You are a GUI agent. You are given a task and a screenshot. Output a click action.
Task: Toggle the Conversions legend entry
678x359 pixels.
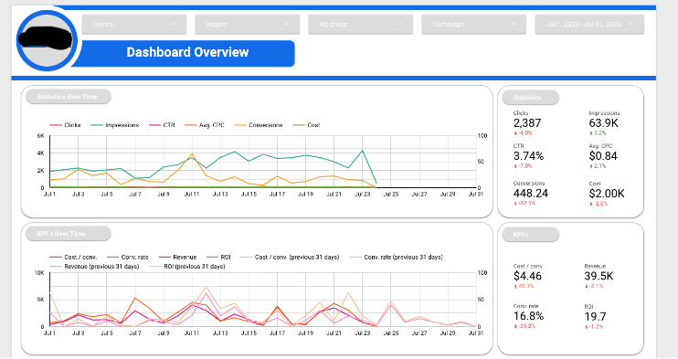(x=259, y=125)
